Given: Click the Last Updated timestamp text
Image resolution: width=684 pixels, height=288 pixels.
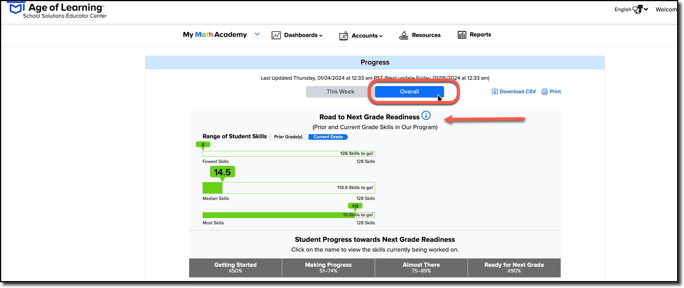Looking at the screenshot, I should (375, 78).
